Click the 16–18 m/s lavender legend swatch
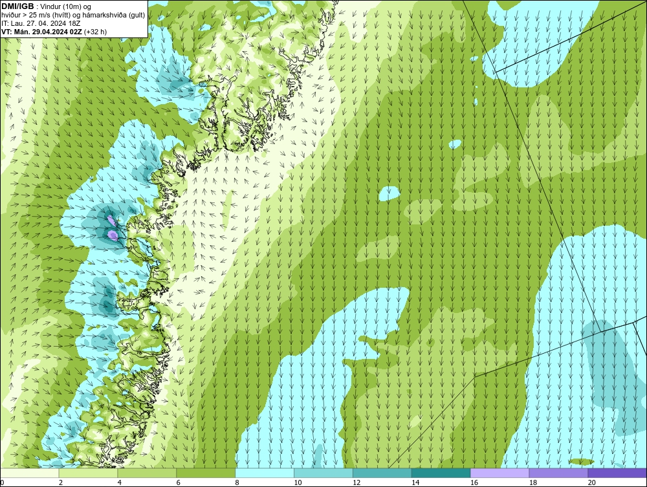 pyautogui.click(x=499, y=473)
